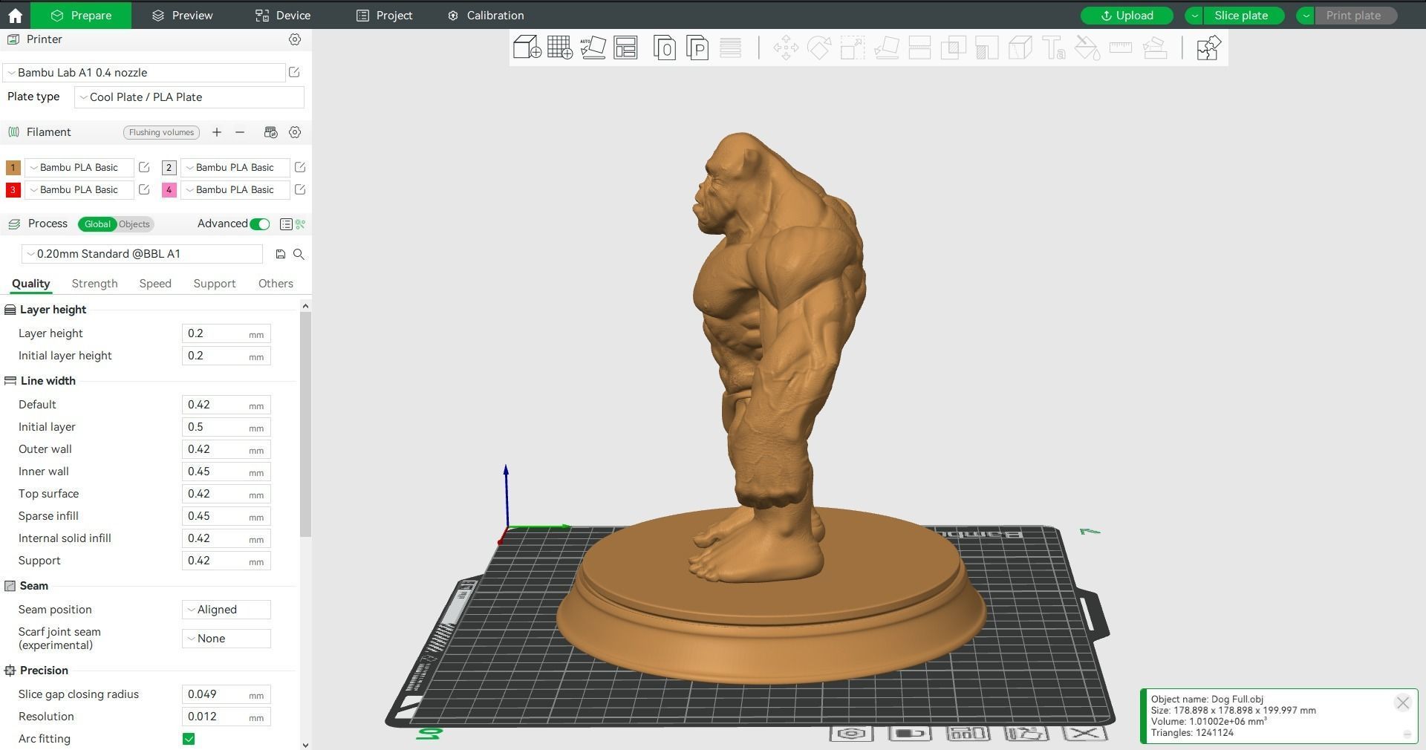The height and width of the screenshot is (750, 1426).
Task: Click the Flushing volumes button
Action: click(x=161, y=132)
